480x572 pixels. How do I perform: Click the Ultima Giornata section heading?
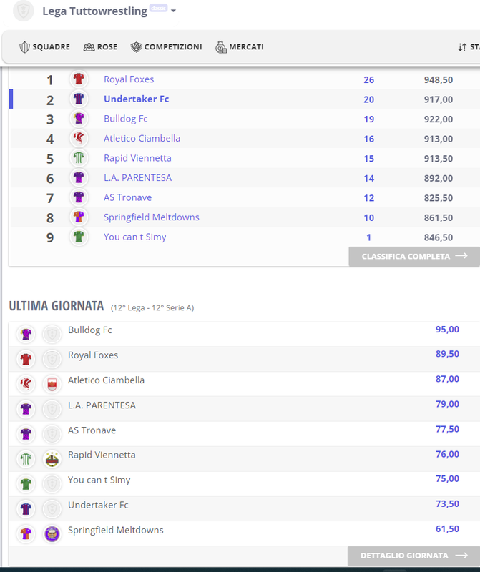coord(57,306)
